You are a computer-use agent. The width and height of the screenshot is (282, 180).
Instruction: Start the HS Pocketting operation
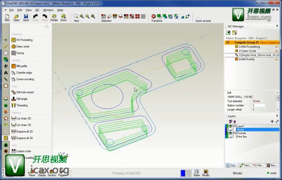coord(22,40)
